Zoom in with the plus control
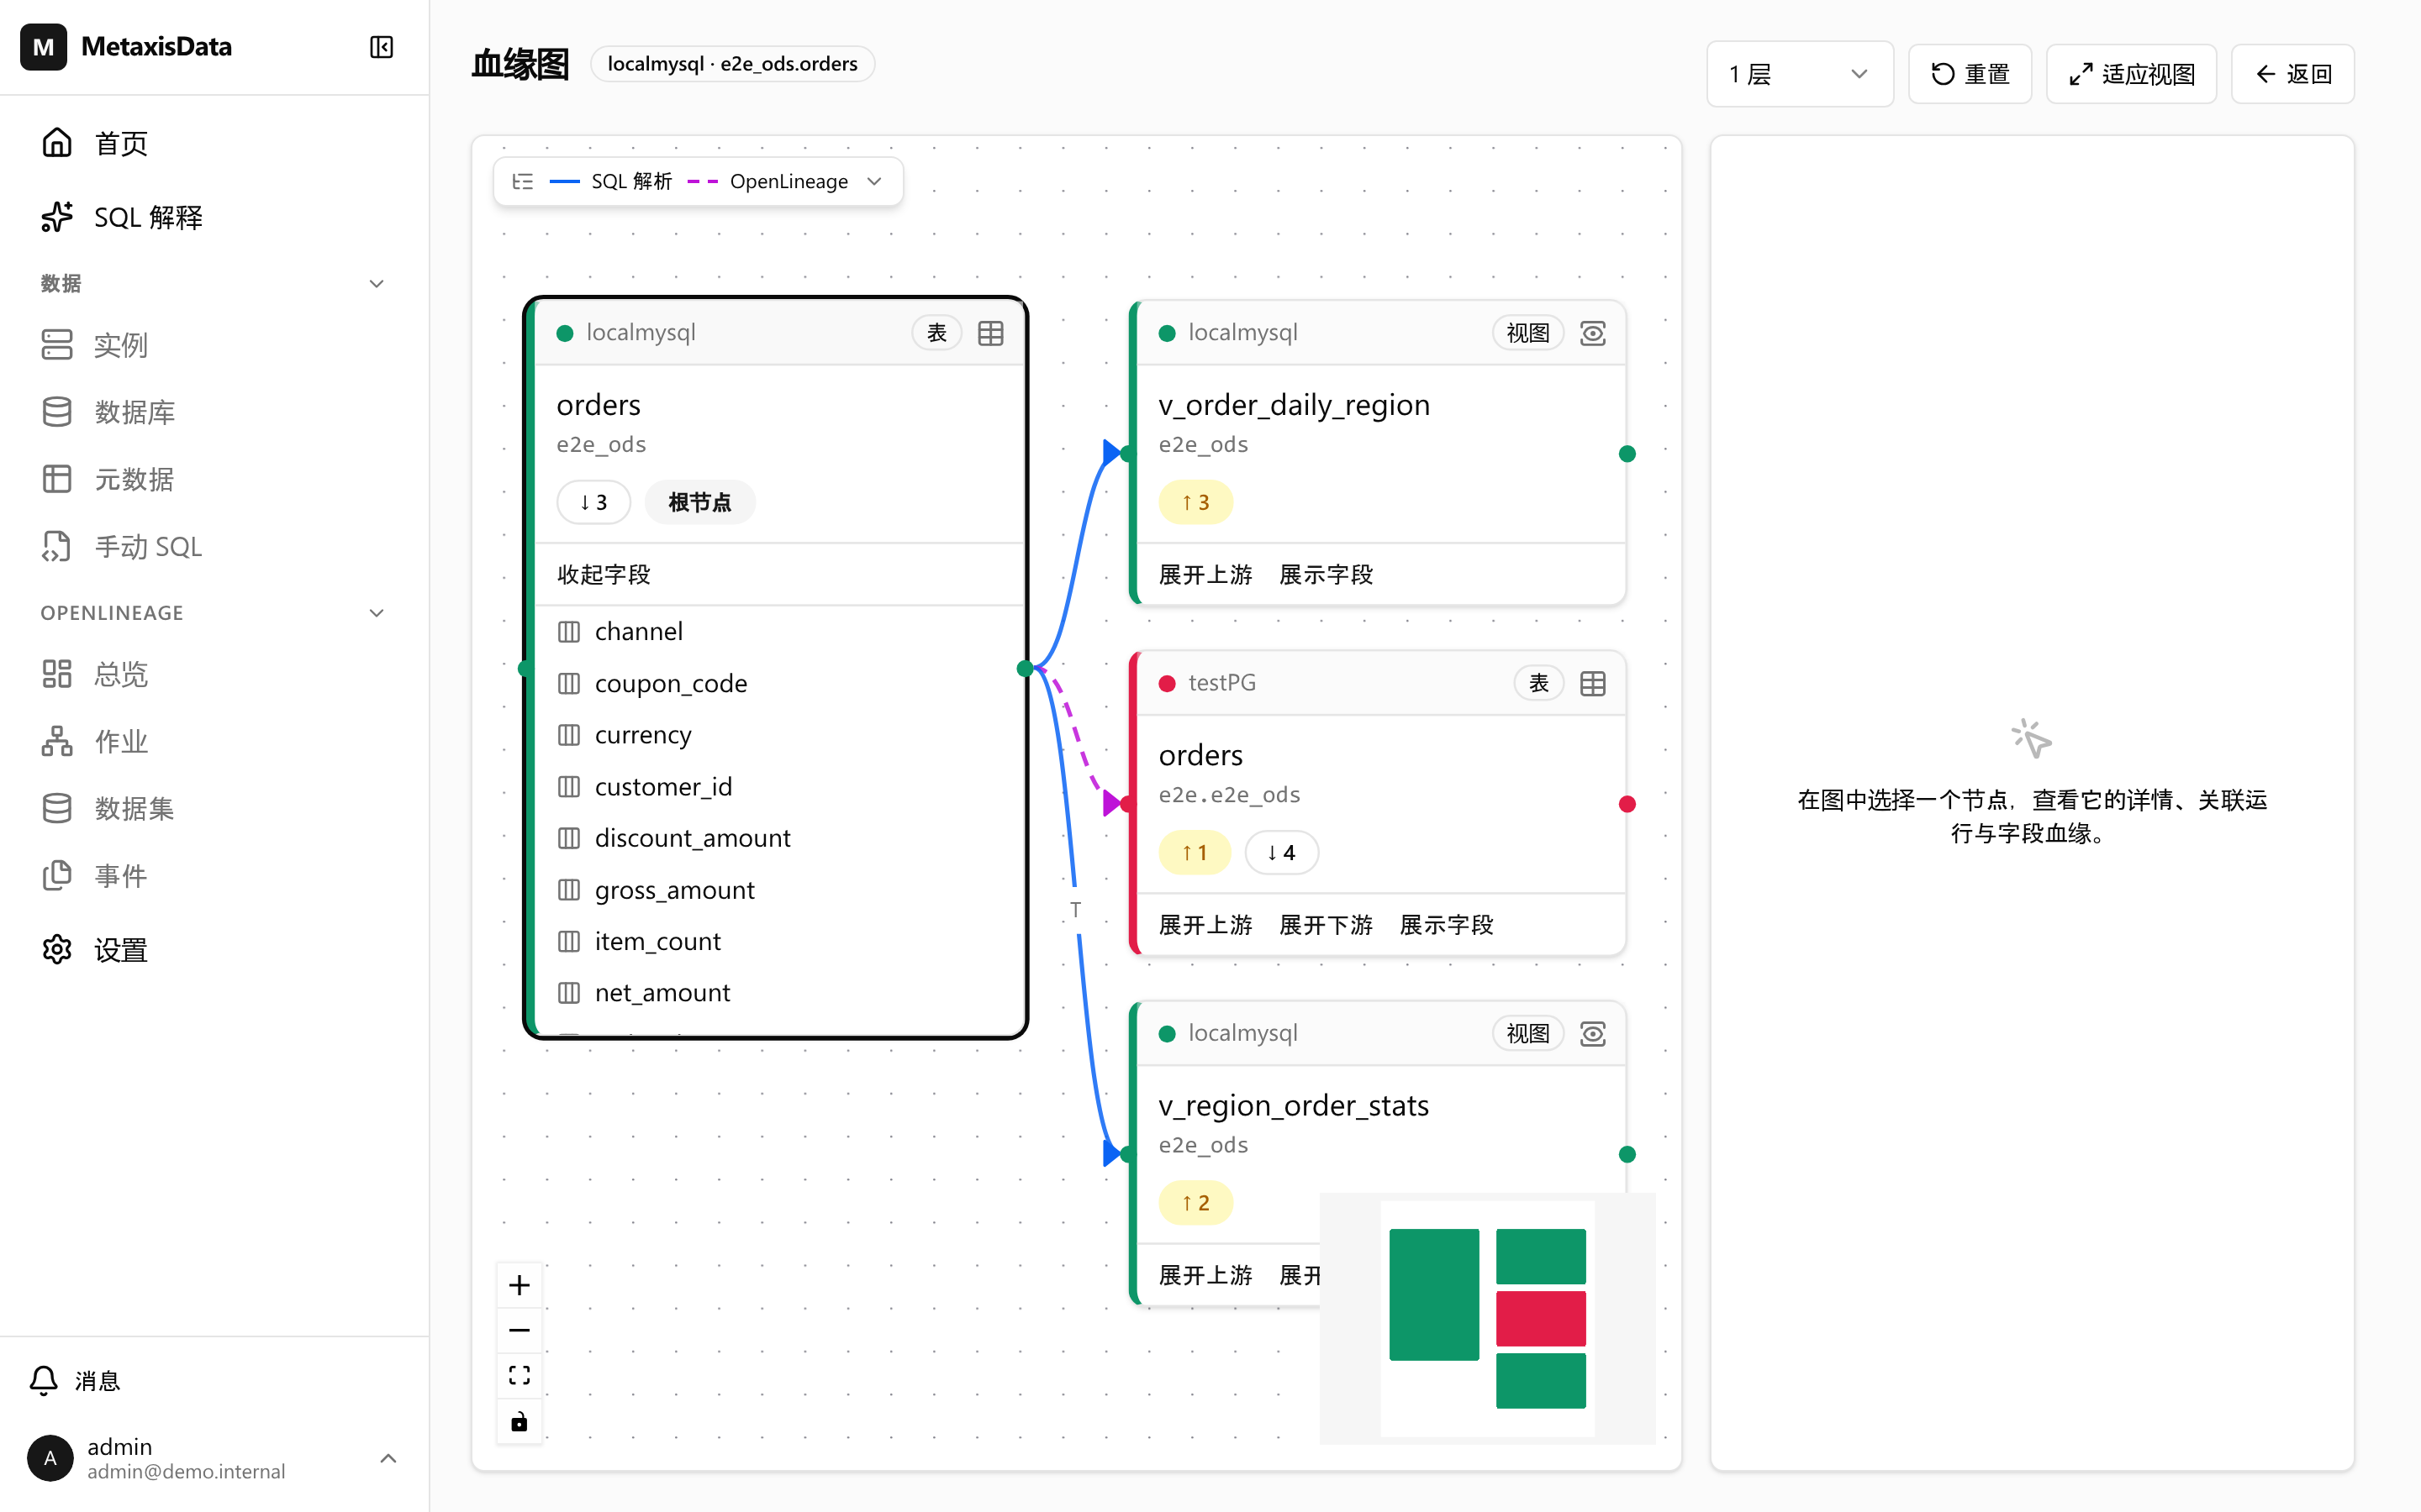Viewport: 2421px width, 1512px height. [520, 1285]
